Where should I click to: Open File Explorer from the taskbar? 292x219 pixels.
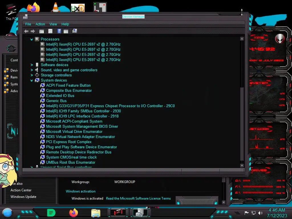tap(96, 213)
